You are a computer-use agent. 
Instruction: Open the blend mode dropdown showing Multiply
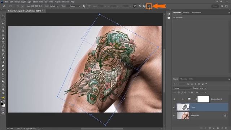(x=182, y=88)
